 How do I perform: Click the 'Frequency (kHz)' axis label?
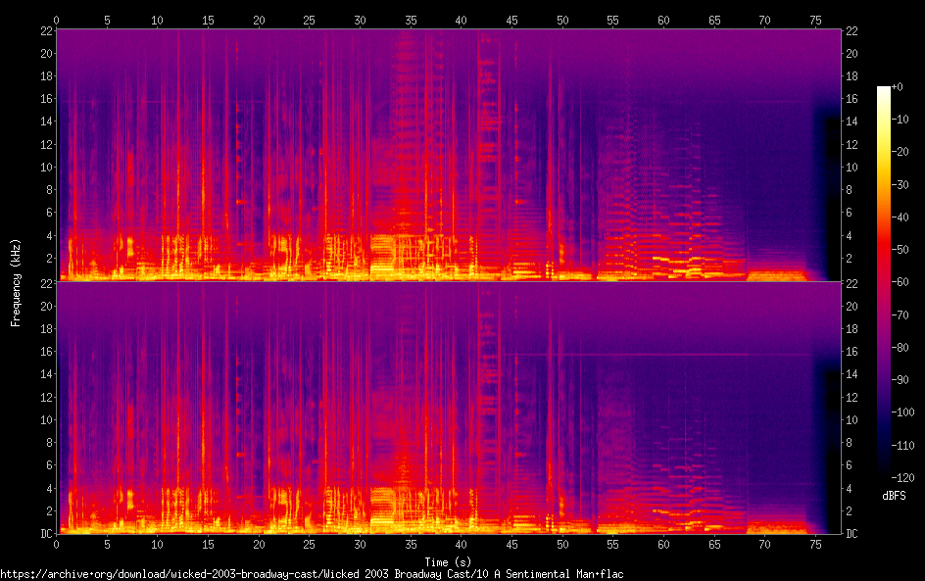[x=16, y=281]
